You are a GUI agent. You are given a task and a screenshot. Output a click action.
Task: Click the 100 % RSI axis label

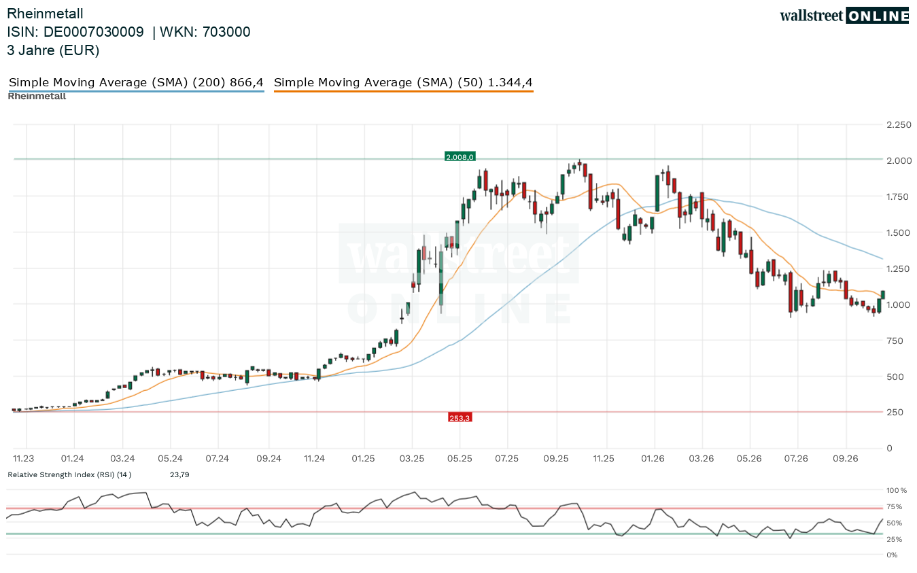coord(897,490)
